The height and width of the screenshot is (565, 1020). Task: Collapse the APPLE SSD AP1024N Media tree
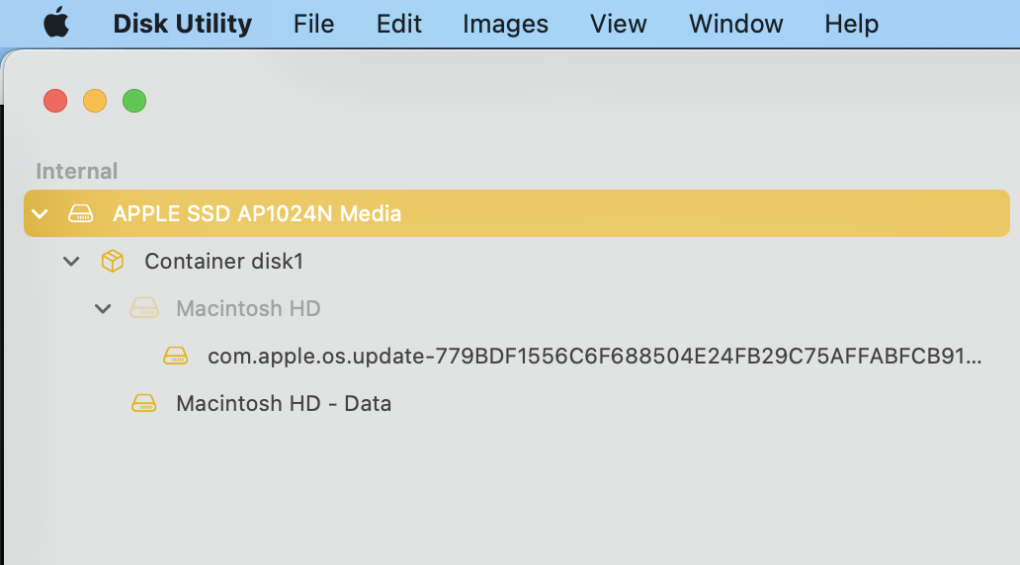tap(40, 213)
